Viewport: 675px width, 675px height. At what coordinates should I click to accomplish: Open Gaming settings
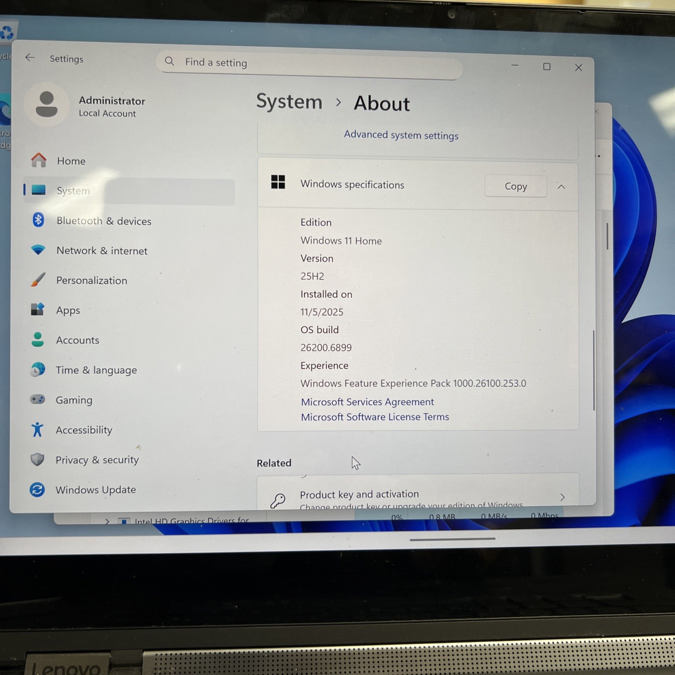click(x=129, y=400)
